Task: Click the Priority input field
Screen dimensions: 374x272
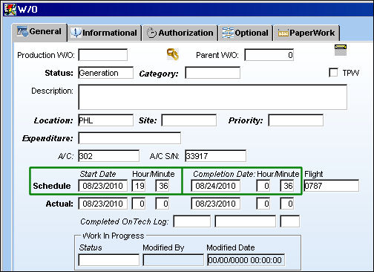Action: tap(296, 120)
